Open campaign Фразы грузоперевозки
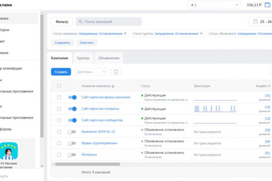The image size is (272, 181). click(x=99, y=143)
